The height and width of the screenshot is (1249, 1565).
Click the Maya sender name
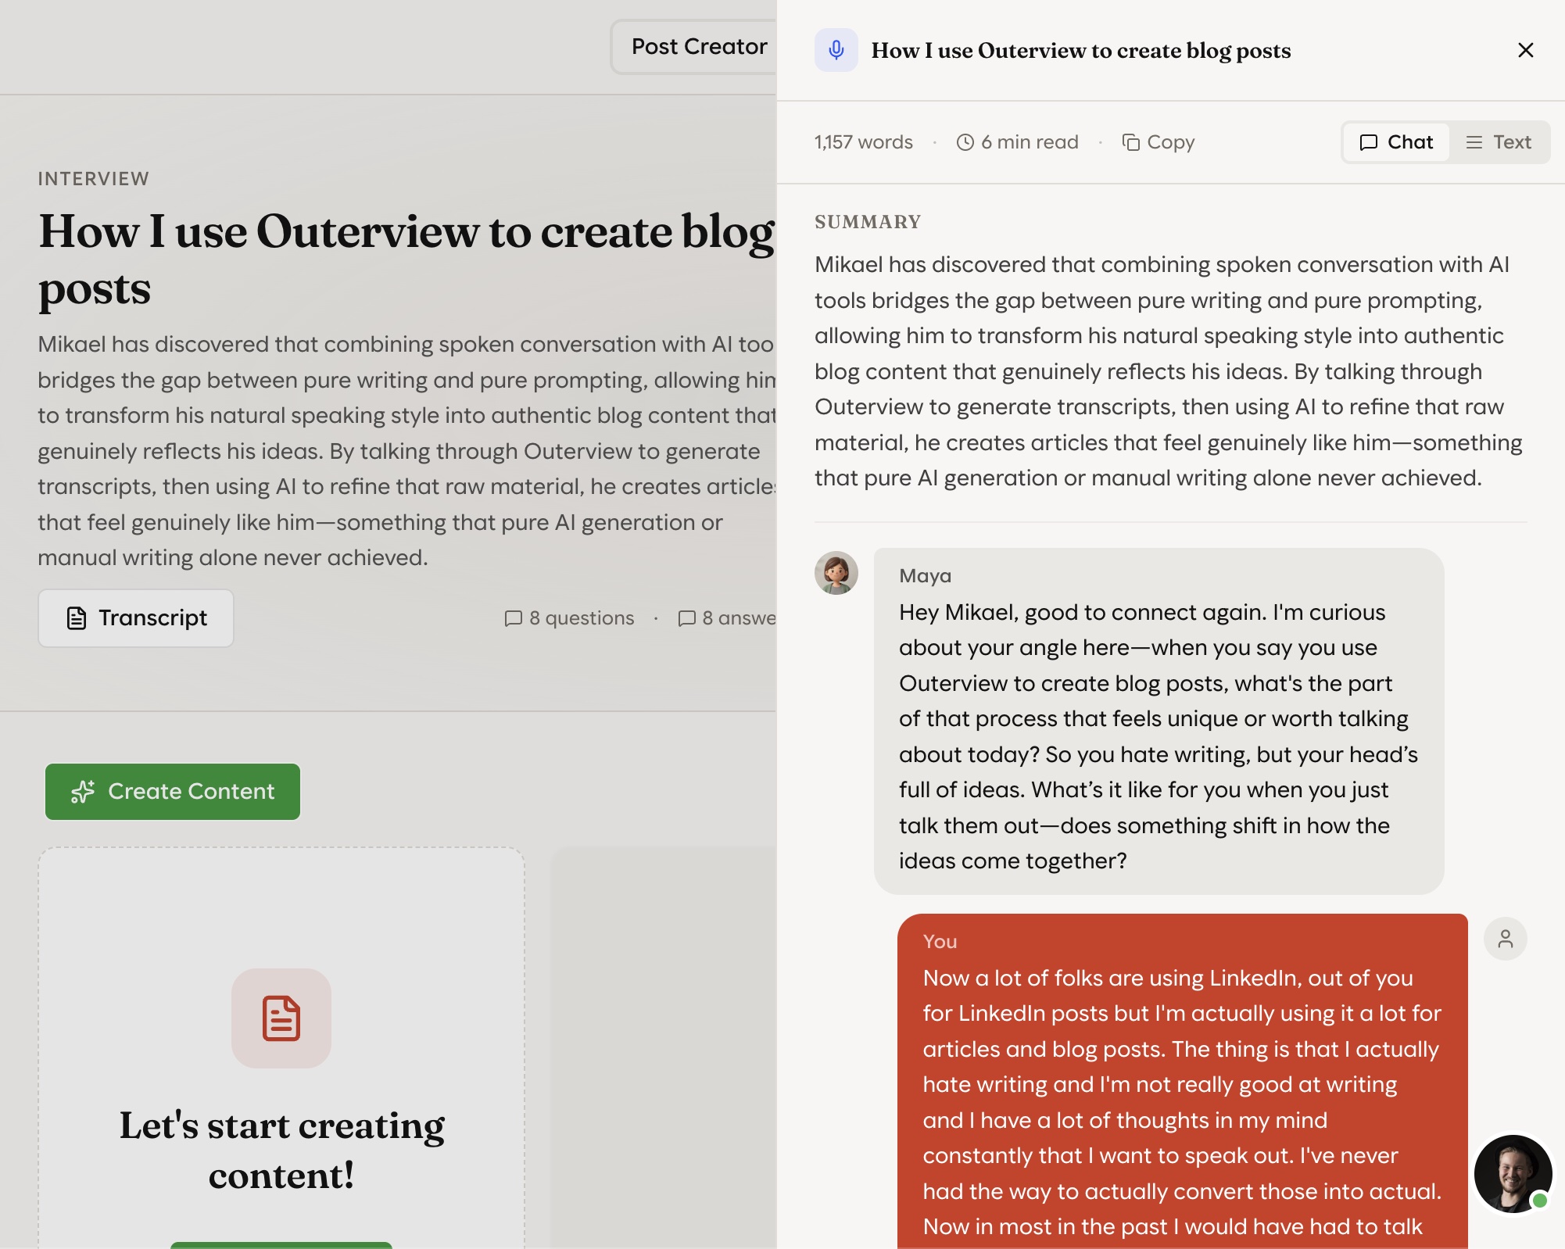[x=926, y=576]
